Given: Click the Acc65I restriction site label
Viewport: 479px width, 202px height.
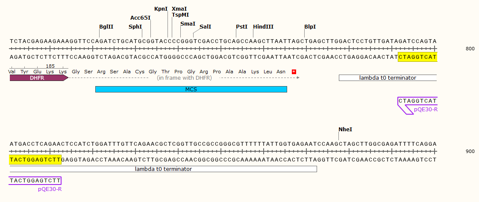Looking at the screenshot, I should 140,18.
